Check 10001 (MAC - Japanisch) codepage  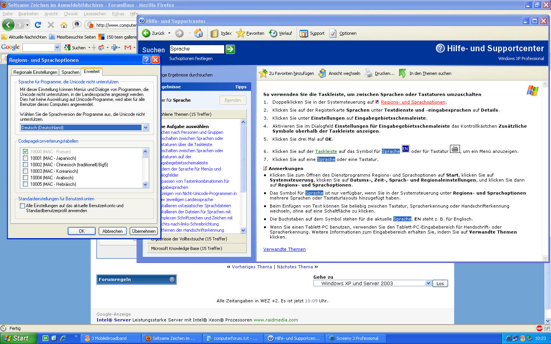pyautogui.click(x=25, y=158)
